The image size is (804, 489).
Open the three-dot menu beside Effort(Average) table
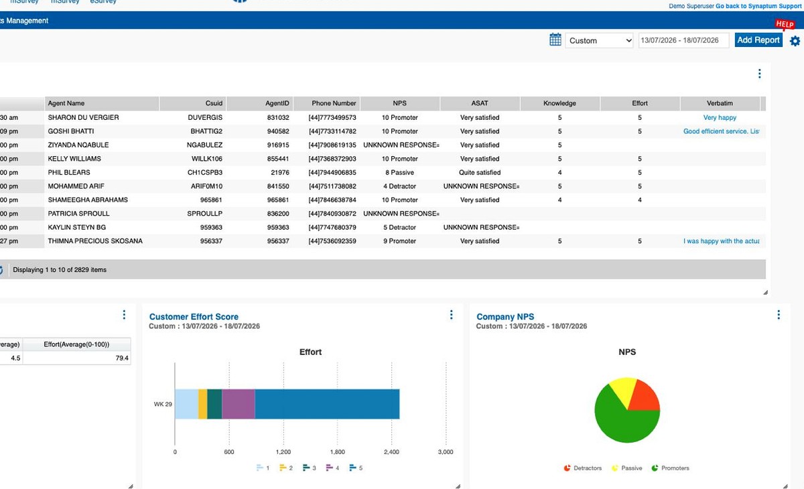click(x=124, y=315)
